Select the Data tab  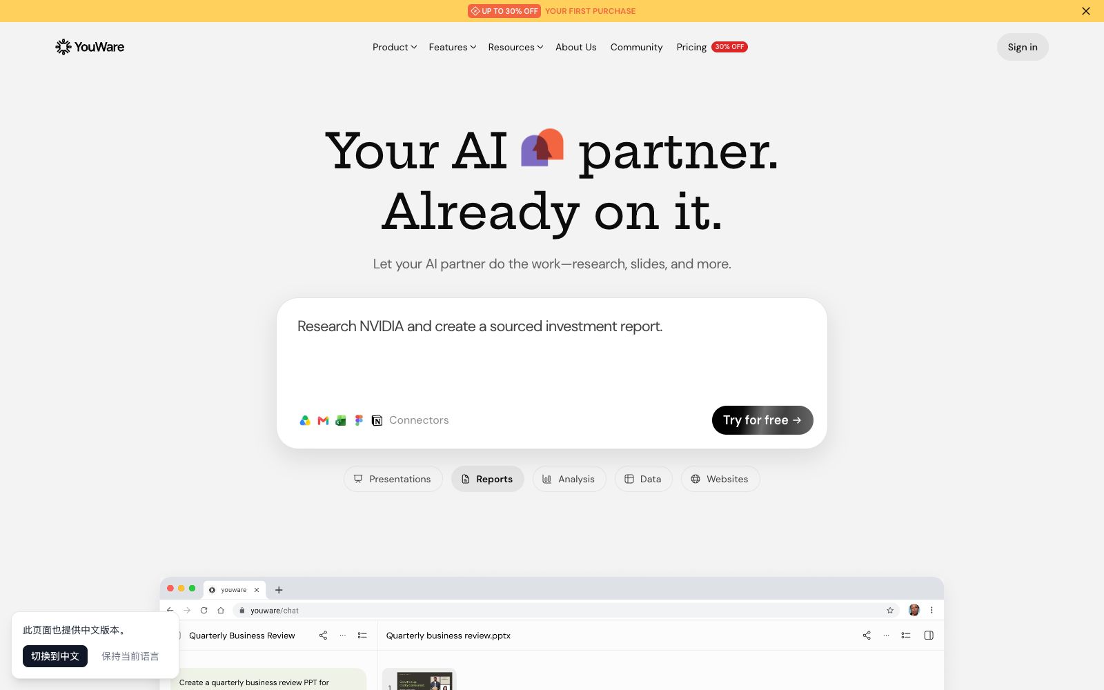[x=643, y=479]
